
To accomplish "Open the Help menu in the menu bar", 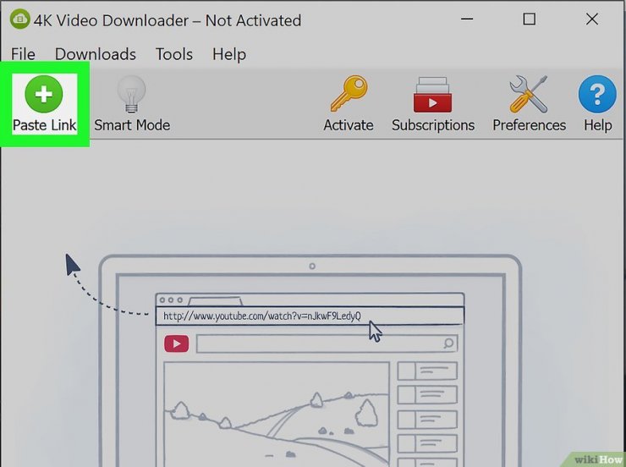I will tap(229, 54).
